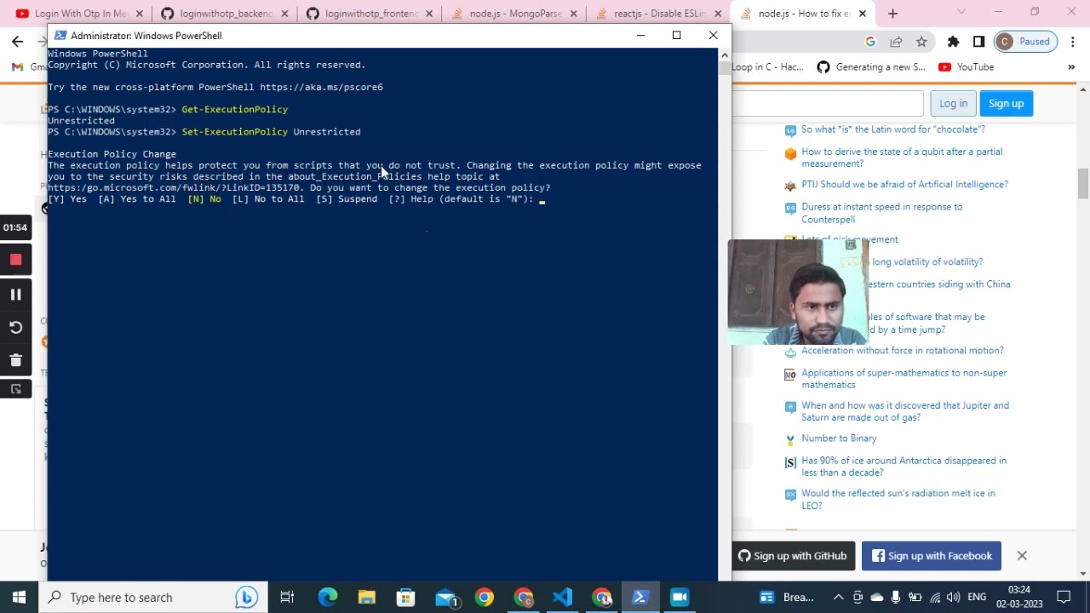
Task: Open the afraid of Artificial Intelligence link
Action: tap(904, 185)
